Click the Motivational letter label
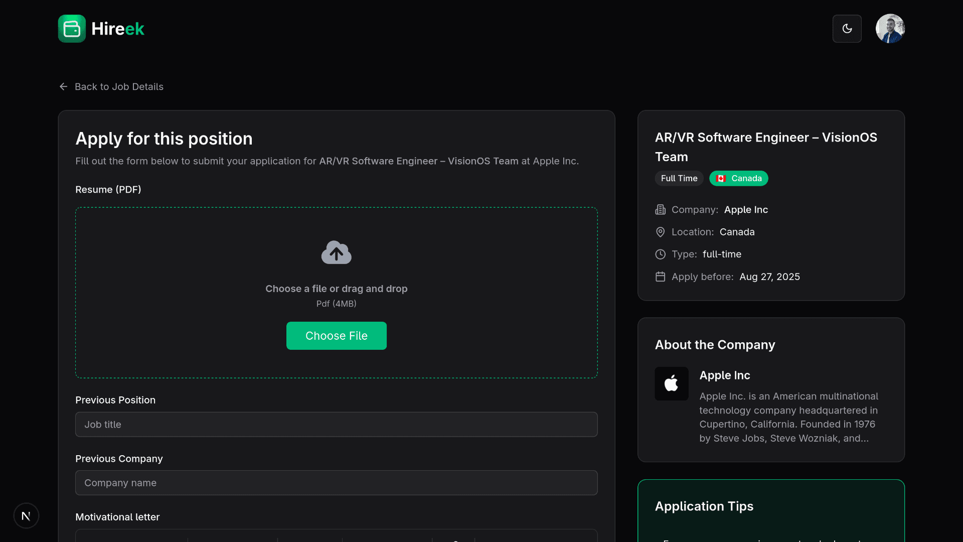The height and width of the screenshot is (542, 963). [x=117, y=517]
